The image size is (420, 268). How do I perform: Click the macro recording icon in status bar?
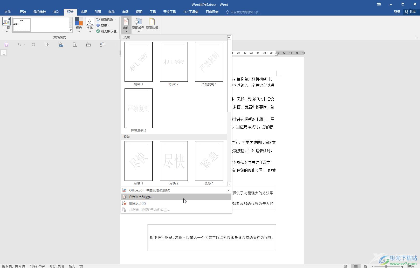tap(81, 266)
